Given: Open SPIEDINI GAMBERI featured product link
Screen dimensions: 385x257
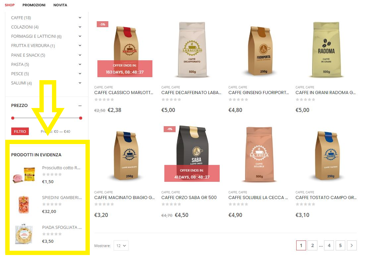Looking at the screenshot, I should click(x=62, y=197).
